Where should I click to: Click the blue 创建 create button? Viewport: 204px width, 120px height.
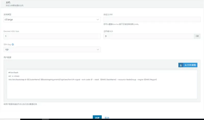pyautogui.click(x=97, y=117)
